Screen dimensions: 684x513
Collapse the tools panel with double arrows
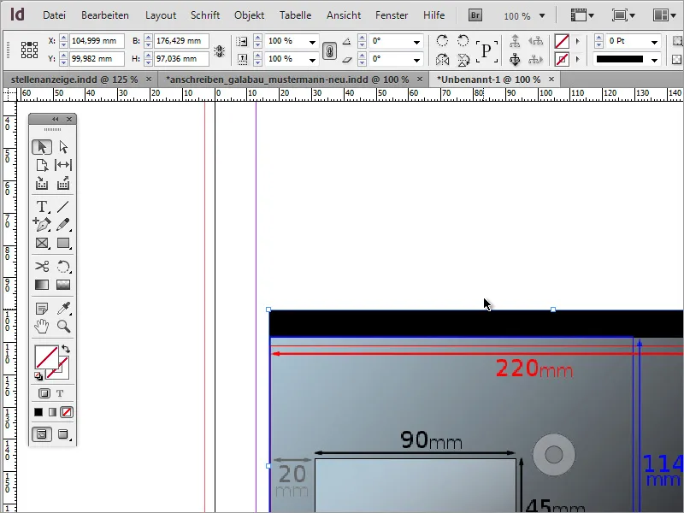coord(55,119)
